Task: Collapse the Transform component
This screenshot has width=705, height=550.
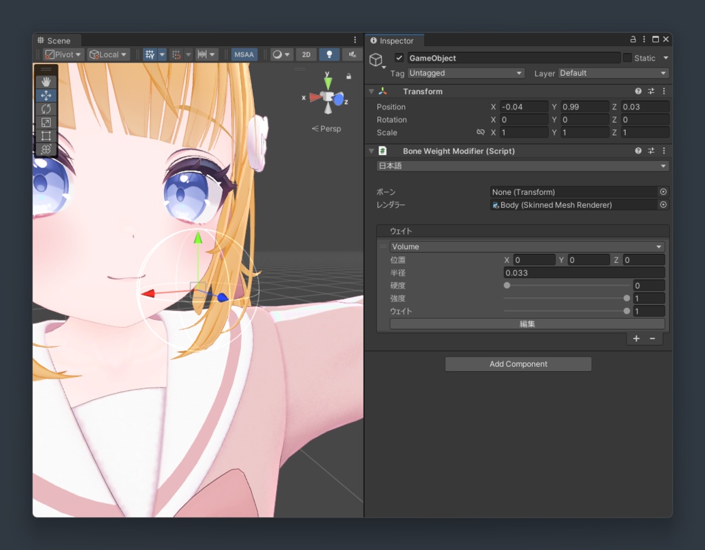Action: click(371, 92)
